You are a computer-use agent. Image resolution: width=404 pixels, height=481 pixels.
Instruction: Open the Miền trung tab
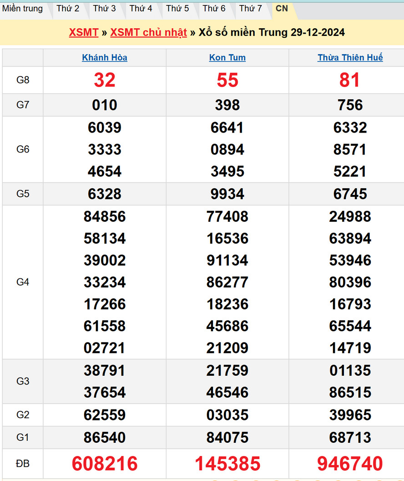click(22, 9)
